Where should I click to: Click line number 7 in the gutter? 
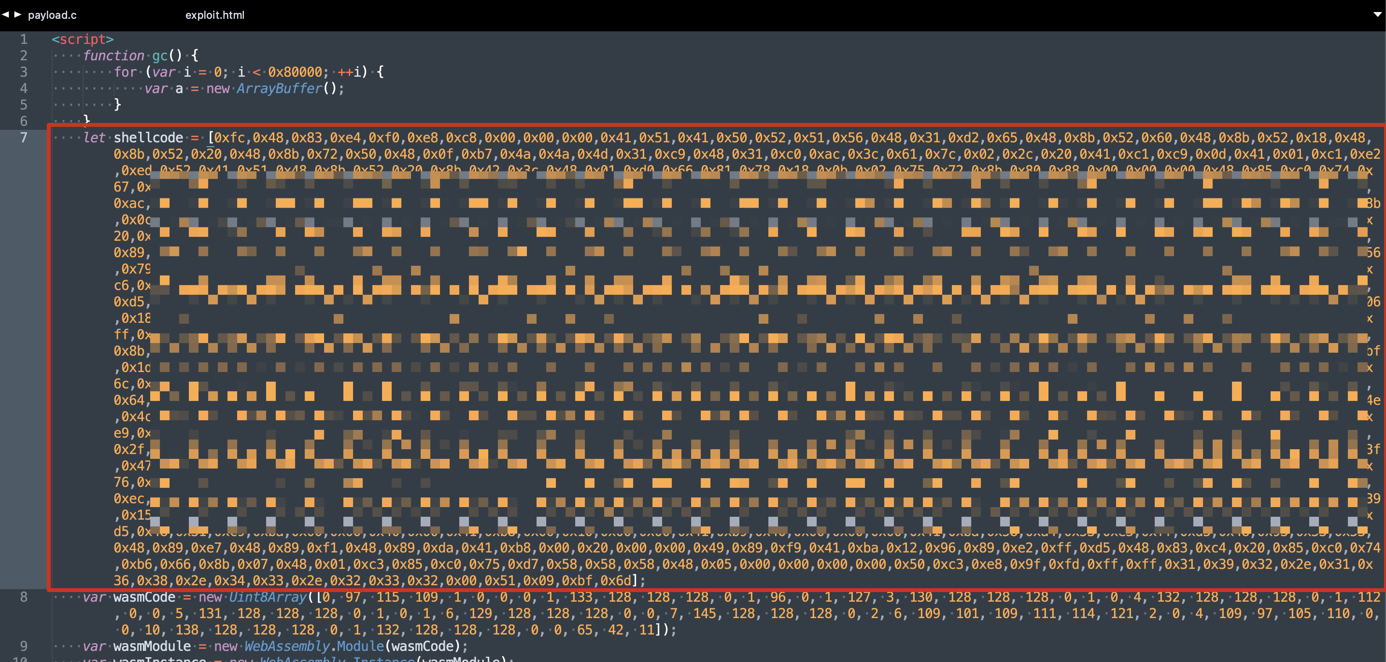24,138
